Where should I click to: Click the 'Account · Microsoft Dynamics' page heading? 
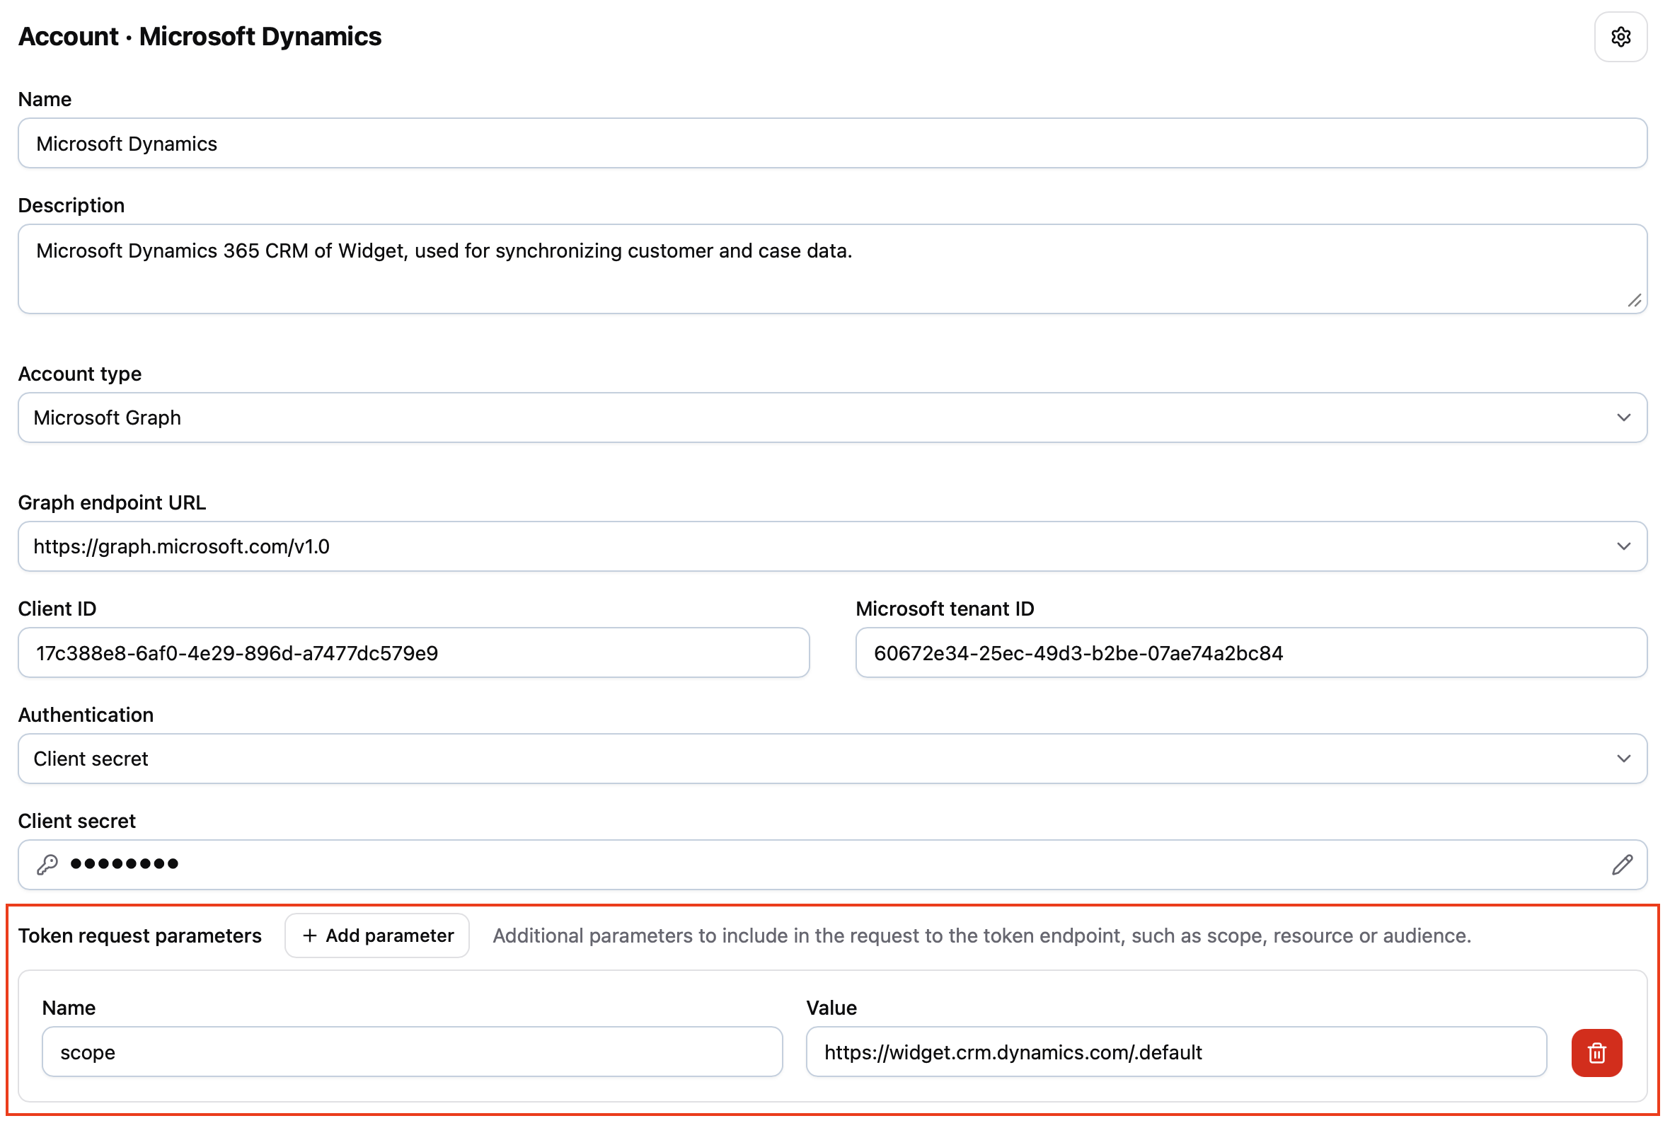click(x=200, y=37)
